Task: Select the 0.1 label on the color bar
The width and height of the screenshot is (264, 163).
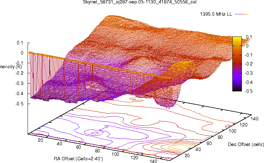Action: (x=249, y=37)
